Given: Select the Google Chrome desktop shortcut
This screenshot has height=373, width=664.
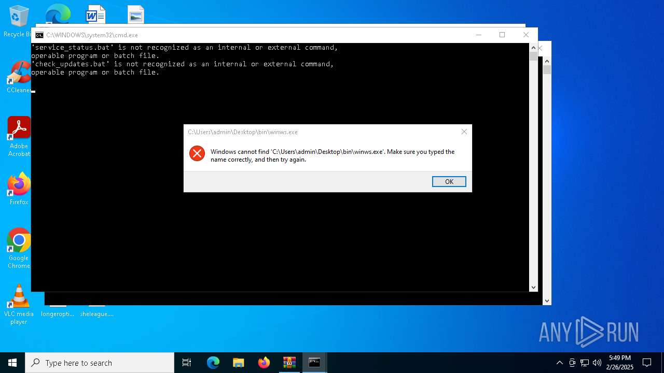Looking at the screenshot, I should [19, 249].
